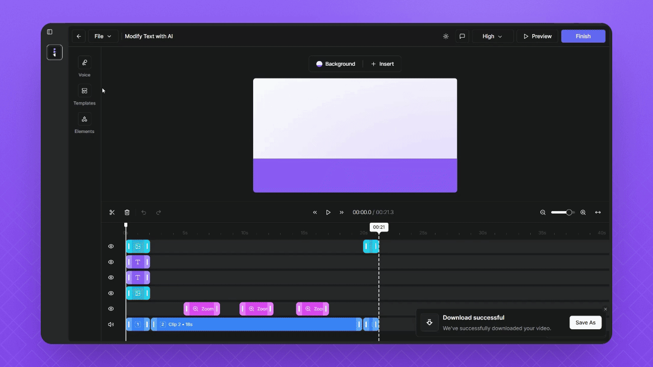
Task: Hide the first image track with eye icon
Action: point(111,246)
